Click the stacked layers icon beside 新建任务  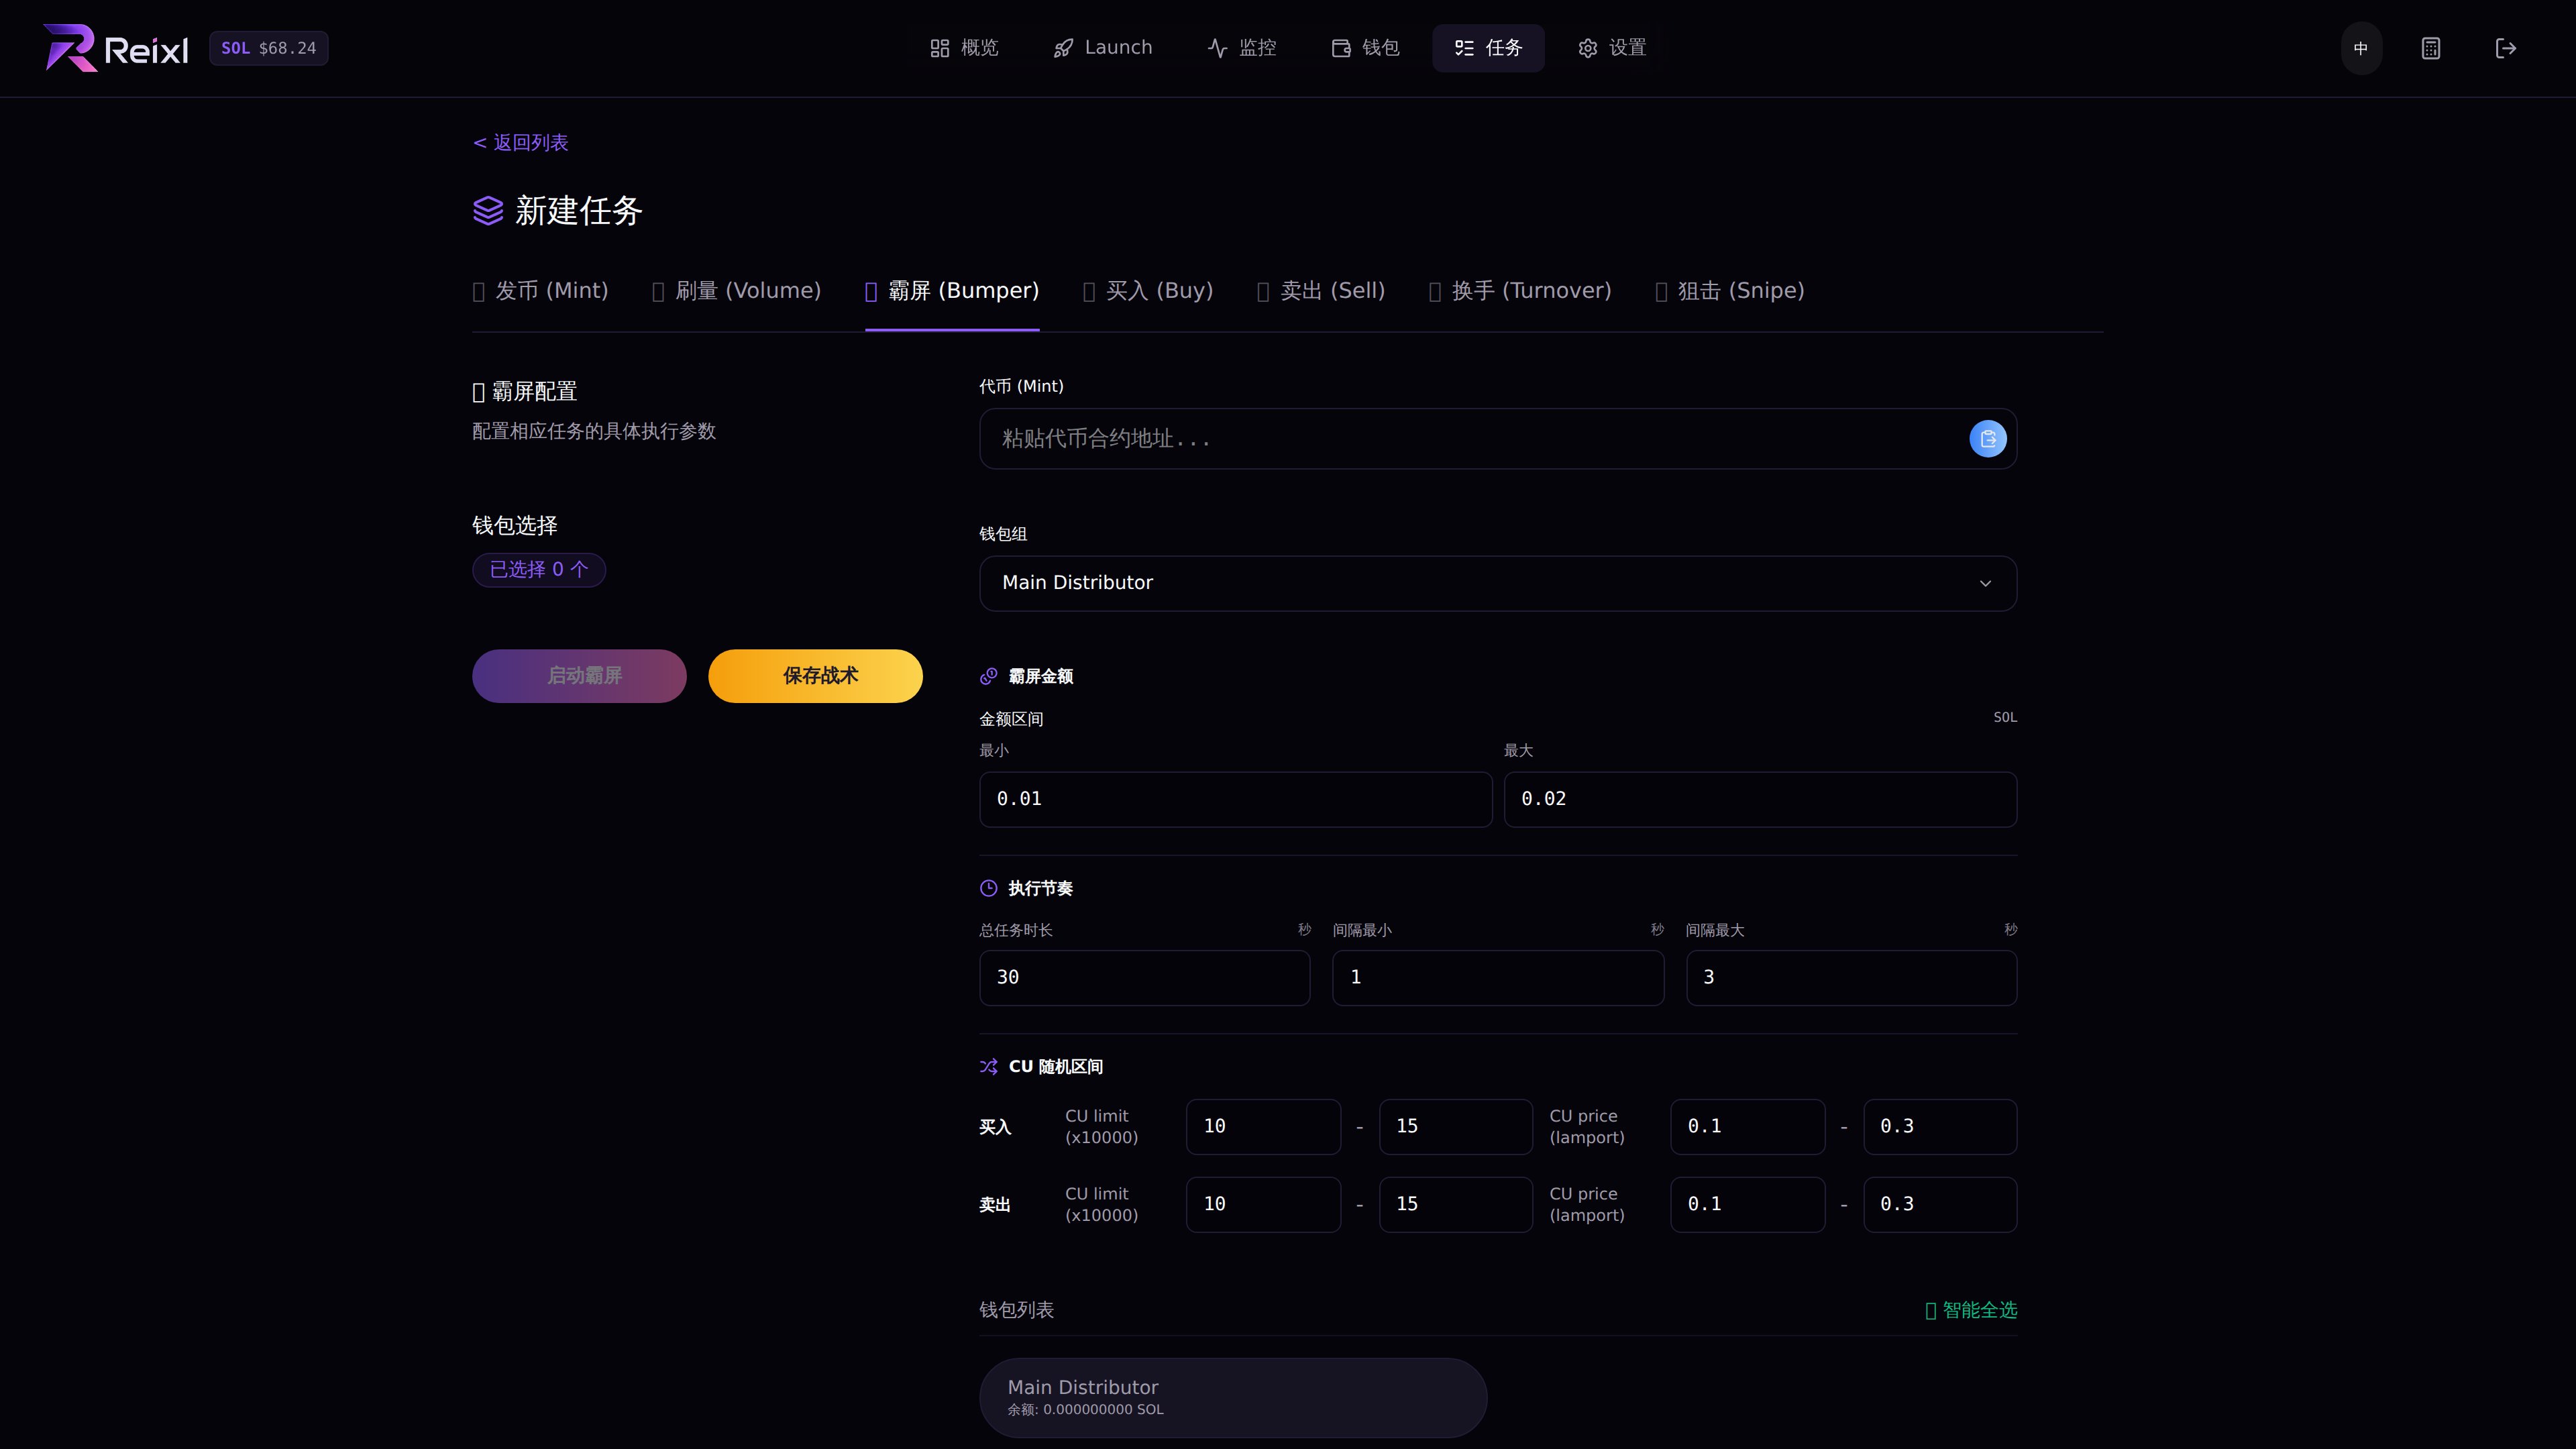488,211
